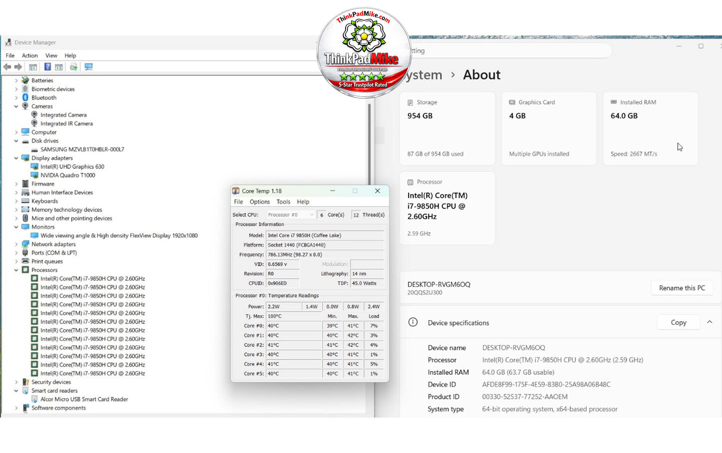Click the Device Manager vertical scrollbar
722x453 pixels.
(x=370, y=145)
